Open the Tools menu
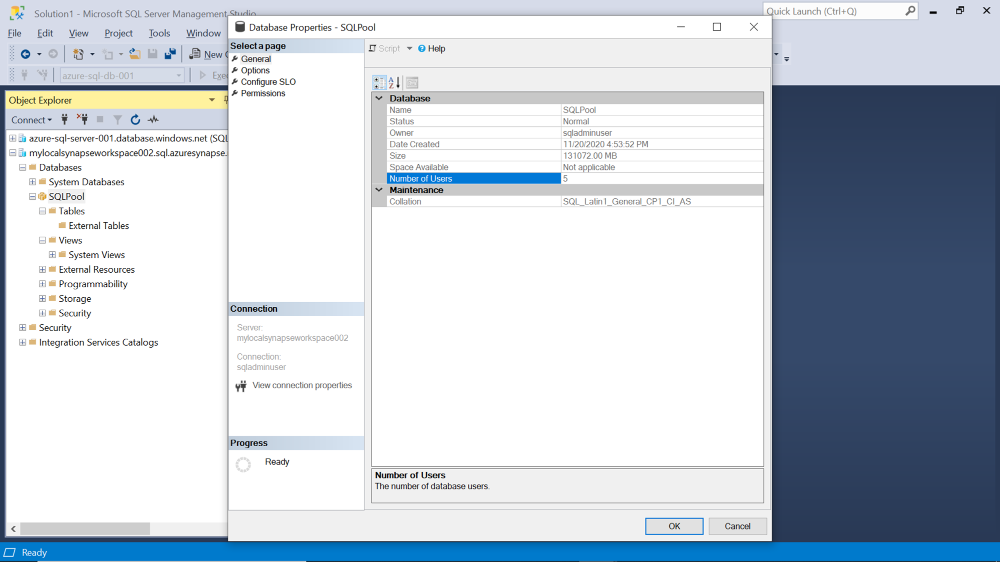The width and height of the screenshot is (1000, 562). click(x=159, y=33)
